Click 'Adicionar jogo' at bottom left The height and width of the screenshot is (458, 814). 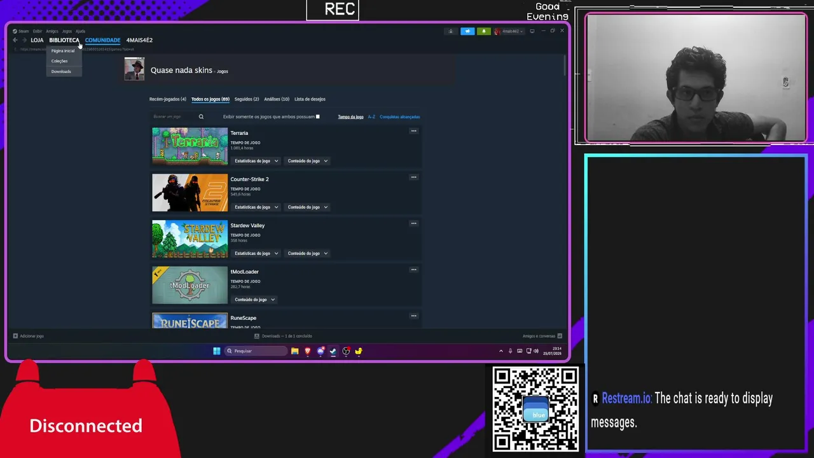tap(32, 336)
